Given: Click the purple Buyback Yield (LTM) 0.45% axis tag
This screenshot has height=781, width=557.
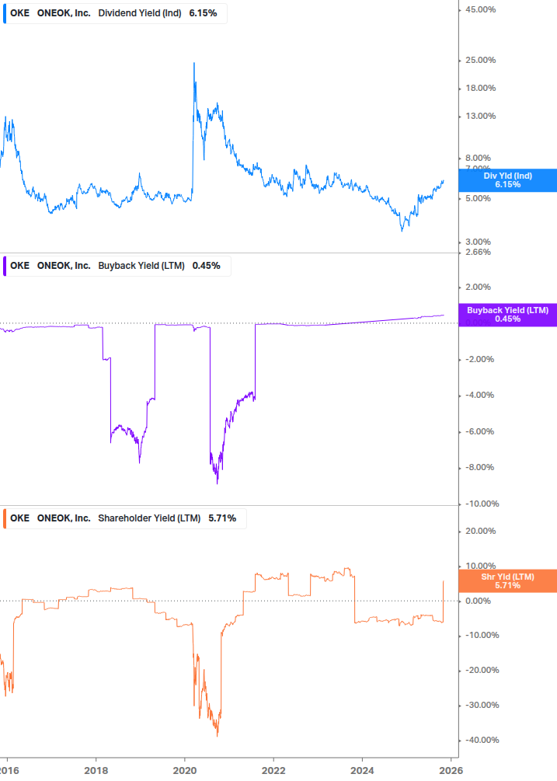Looking at the screenshot, I should pos(507,315).
